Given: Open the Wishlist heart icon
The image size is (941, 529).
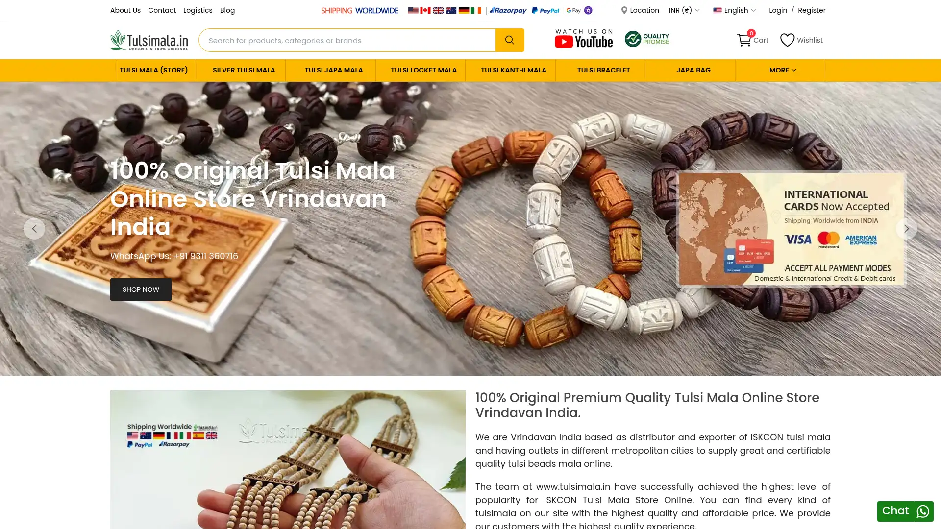Looking at the screenshot, I should 787,40.
